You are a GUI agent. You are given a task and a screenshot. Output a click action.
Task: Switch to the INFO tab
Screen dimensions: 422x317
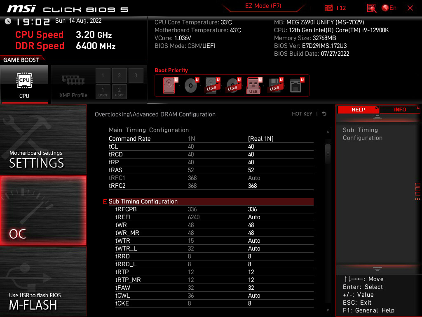[400, 110]
